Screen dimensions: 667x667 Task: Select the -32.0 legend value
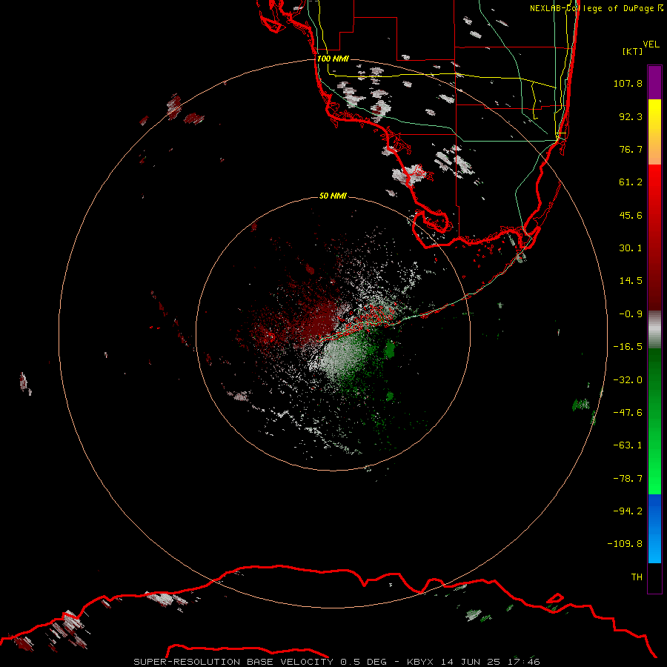point(628,380)
